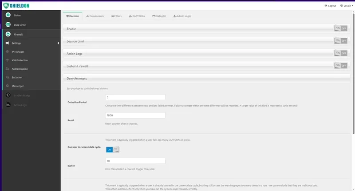Click the 'Reset counter after n seconds.' hint
The height and width of the screenshot is (191, 355).
(122, 124)
